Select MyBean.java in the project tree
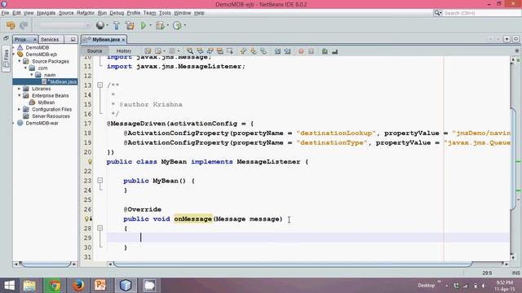 60,81
